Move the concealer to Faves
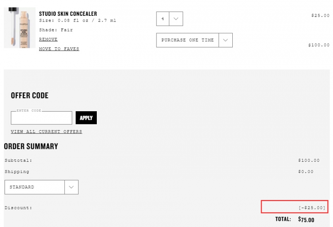Viewport: 333px width, 227px height. point(59,49)
